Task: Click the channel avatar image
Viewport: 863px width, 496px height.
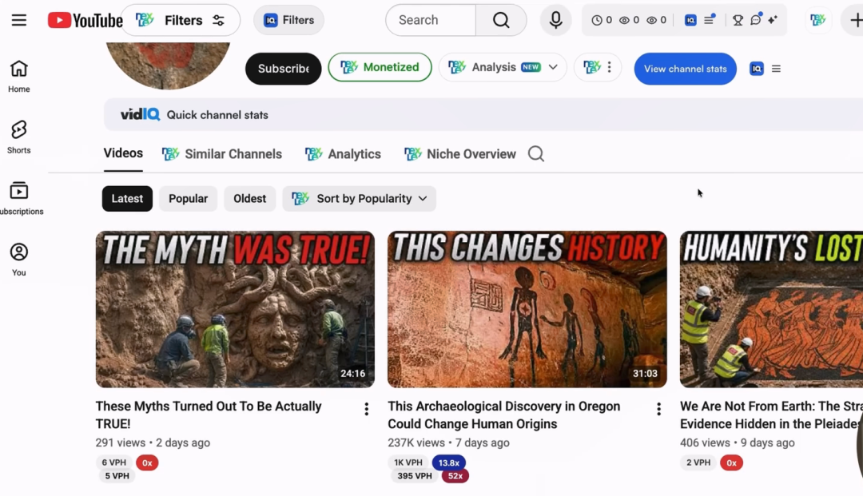Action: click(x=169, y=65)
